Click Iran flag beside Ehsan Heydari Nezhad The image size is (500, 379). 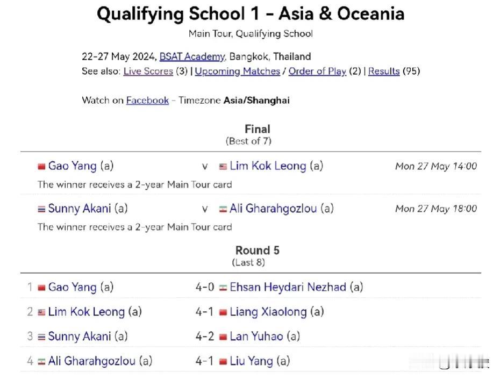click(x=223, y=288)
